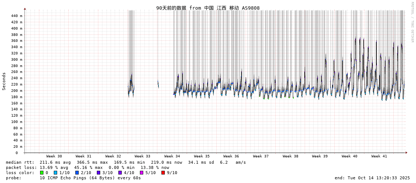Click the median rtt statistics line

pyautogui.click(x=126, y=162)
